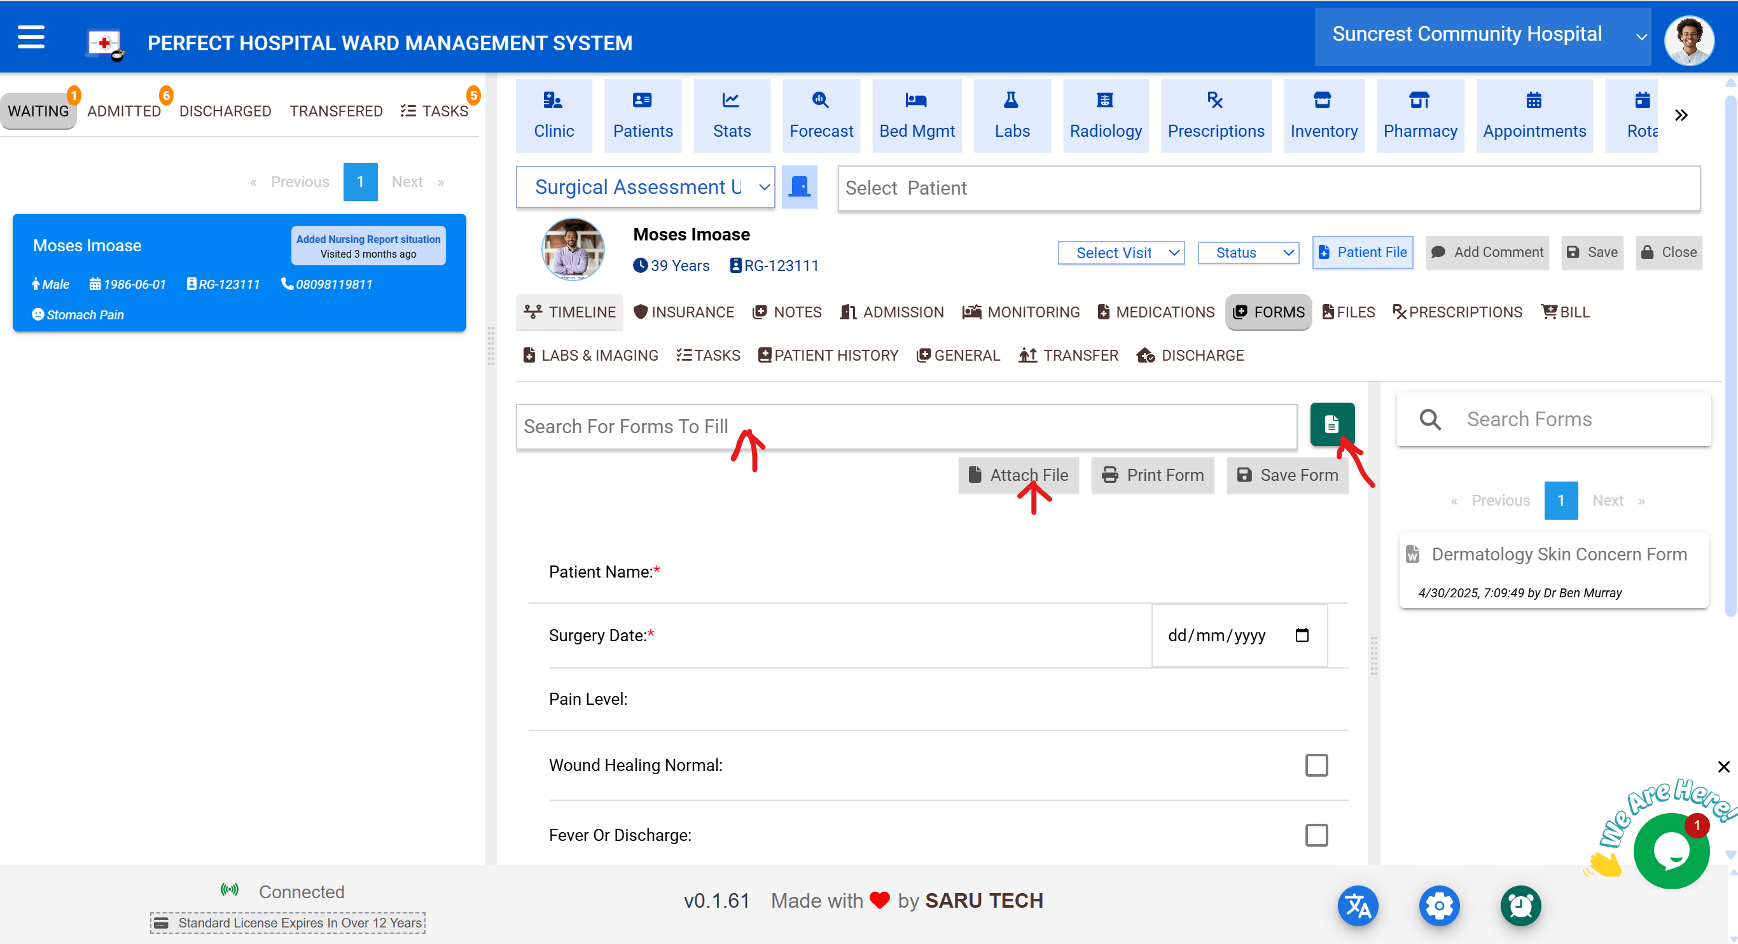Open the Rota module

coord(1631,115)
